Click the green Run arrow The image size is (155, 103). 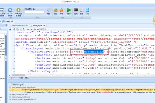click(x=69, y=11)
